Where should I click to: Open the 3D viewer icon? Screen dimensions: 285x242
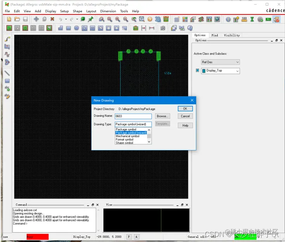click(157, 19)
